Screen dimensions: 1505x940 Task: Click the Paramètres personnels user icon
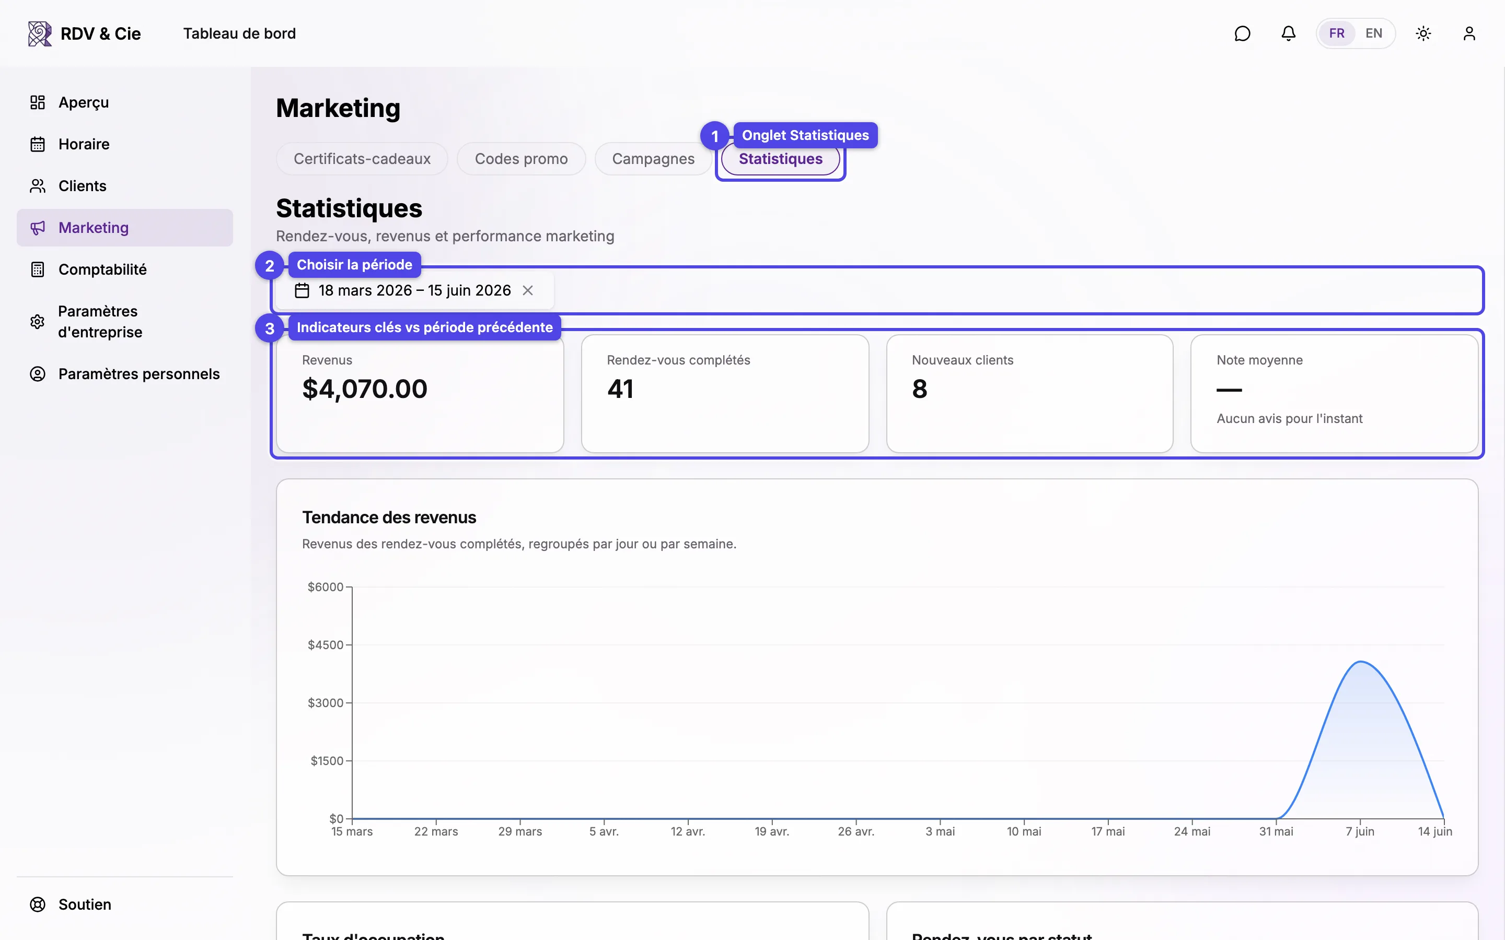(x=37, y=373)
